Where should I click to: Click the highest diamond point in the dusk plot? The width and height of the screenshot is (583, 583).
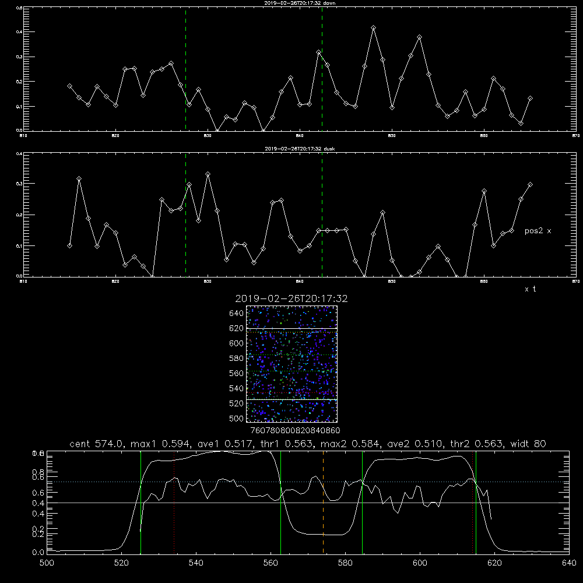click(208, 174)
